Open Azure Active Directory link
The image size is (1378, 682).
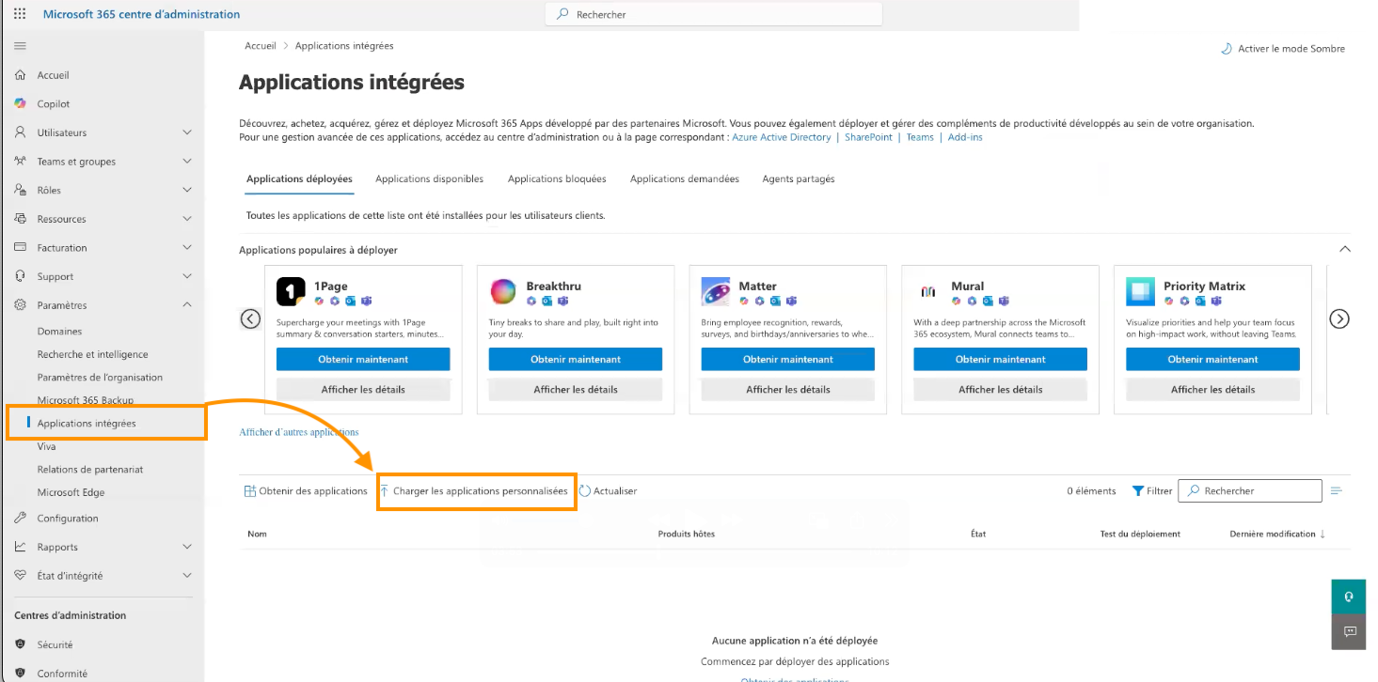[x=781, y=137]
